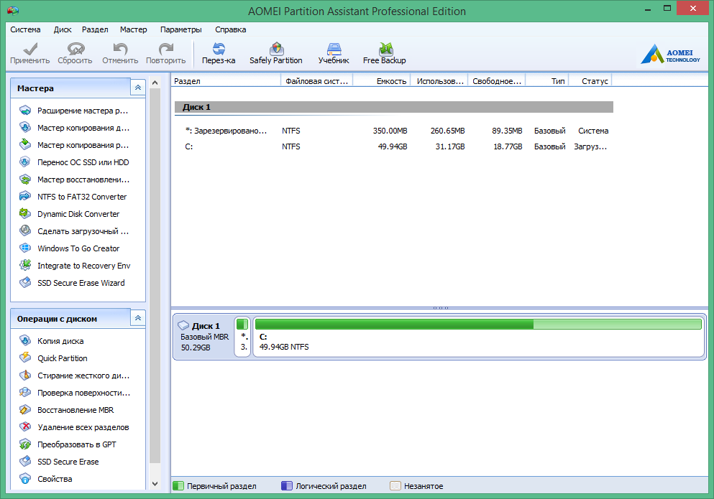
Task: Apply pending operations with Применить
Action: pyautogui.click(x=29, y=52)
